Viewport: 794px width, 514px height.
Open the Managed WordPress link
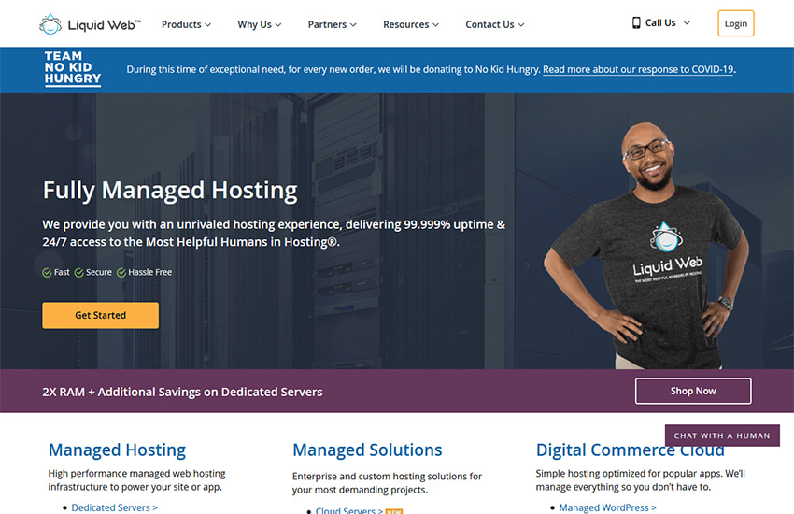608,507
